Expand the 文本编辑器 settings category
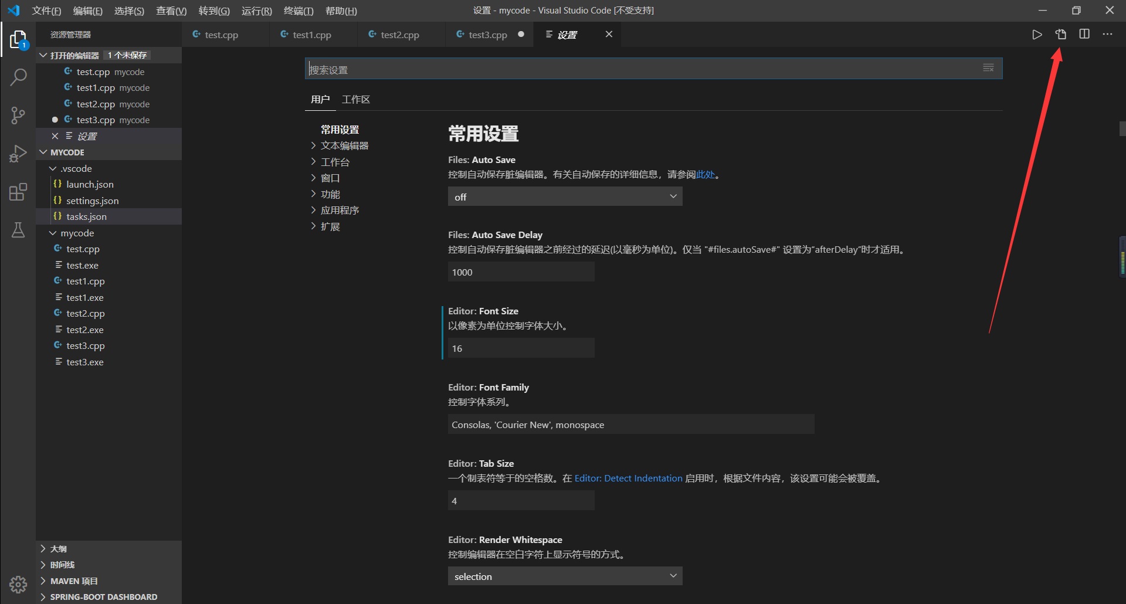The image size is (1126, 604). [x=344, y=145]
